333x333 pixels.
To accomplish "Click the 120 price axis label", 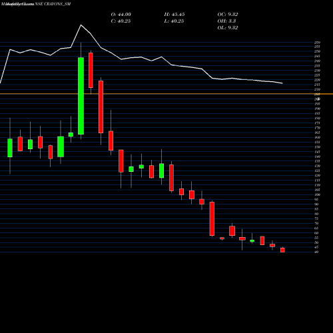I will pyautogui.click(x=317, y=176).
